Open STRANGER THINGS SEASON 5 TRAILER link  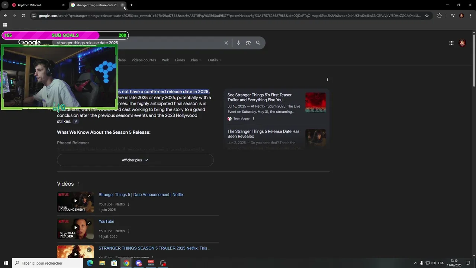pos(155,248)
